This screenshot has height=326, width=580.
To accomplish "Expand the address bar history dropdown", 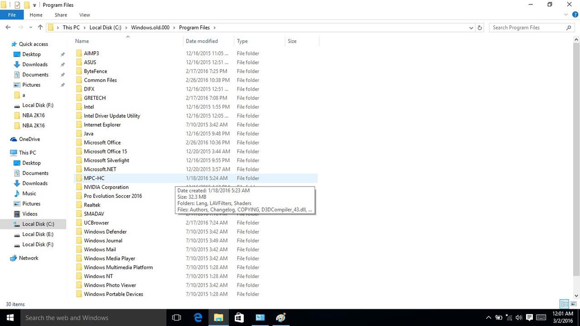I will (x=471, y=28).
